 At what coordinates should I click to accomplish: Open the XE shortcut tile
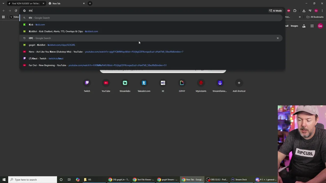(x=163, y=86)
